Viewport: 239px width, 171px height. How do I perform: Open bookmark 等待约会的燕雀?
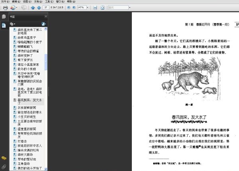(x=28, y=51)
